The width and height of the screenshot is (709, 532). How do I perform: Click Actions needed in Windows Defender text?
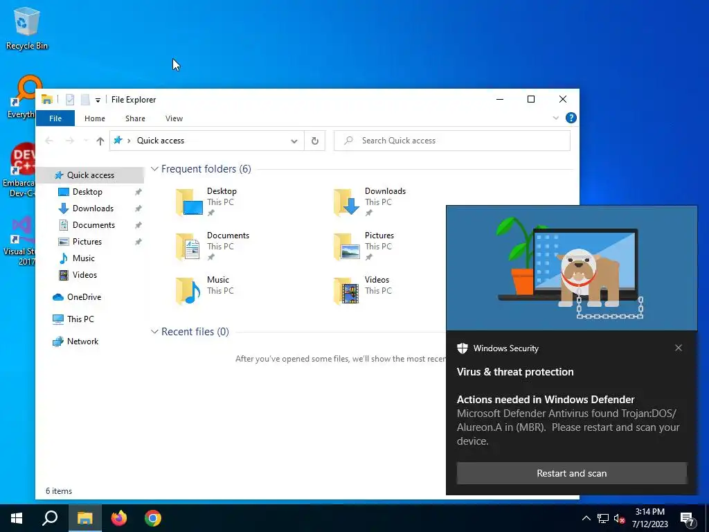point(546,400)
